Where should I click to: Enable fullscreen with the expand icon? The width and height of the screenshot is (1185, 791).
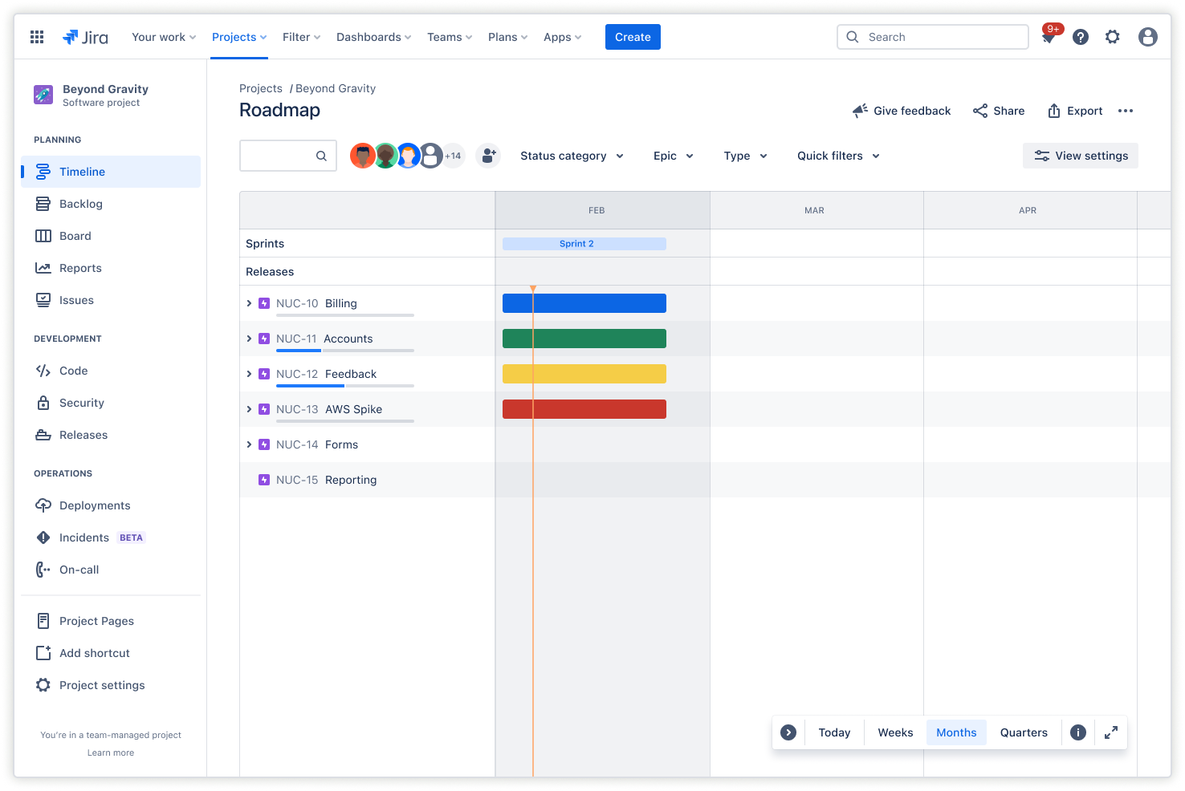pos(1110,732)
